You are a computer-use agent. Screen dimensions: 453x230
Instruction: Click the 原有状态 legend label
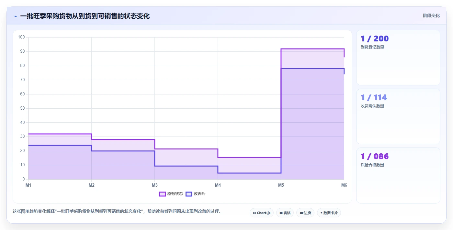175,194
